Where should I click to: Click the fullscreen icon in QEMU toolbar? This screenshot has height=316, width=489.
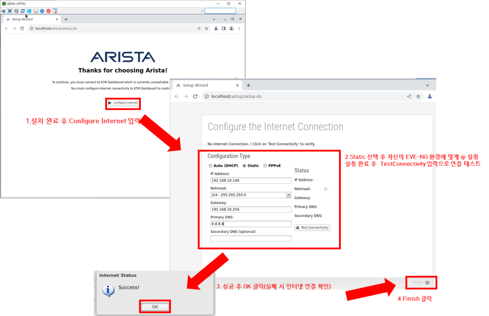(10, 11)
